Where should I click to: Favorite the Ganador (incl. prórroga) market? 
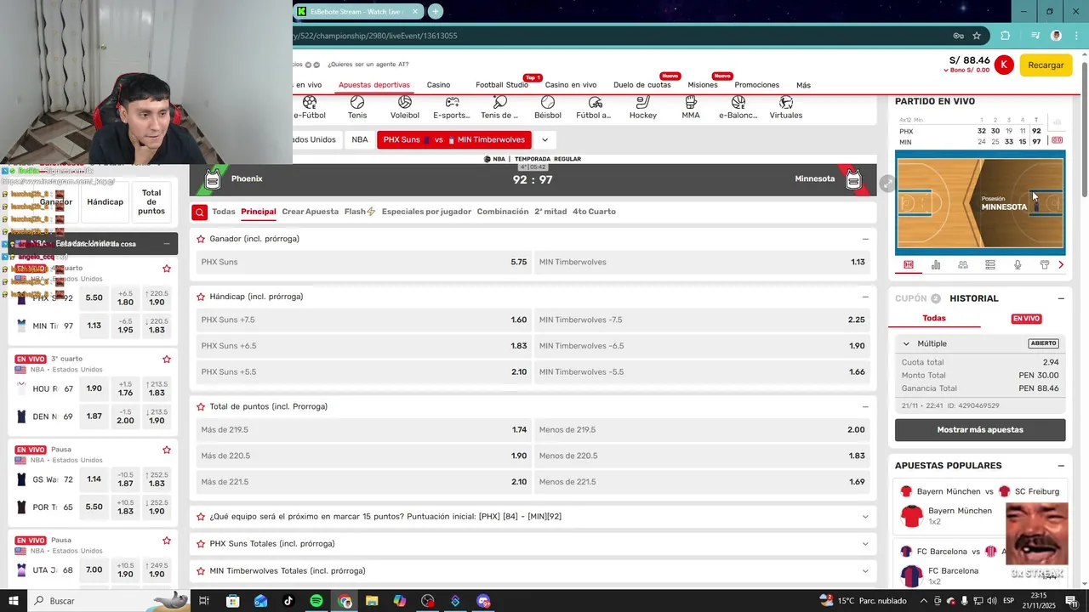tap(201, 239)
